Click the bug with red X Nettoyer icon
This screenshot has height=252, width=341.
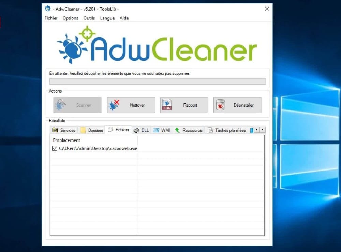point(114,105)
